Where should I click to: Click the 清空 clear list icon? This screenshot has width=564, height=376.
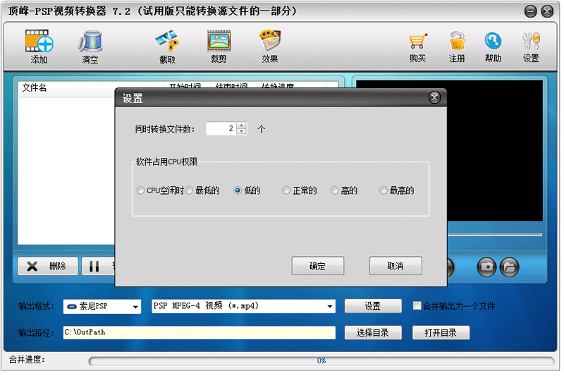click(x=91, y=41)
